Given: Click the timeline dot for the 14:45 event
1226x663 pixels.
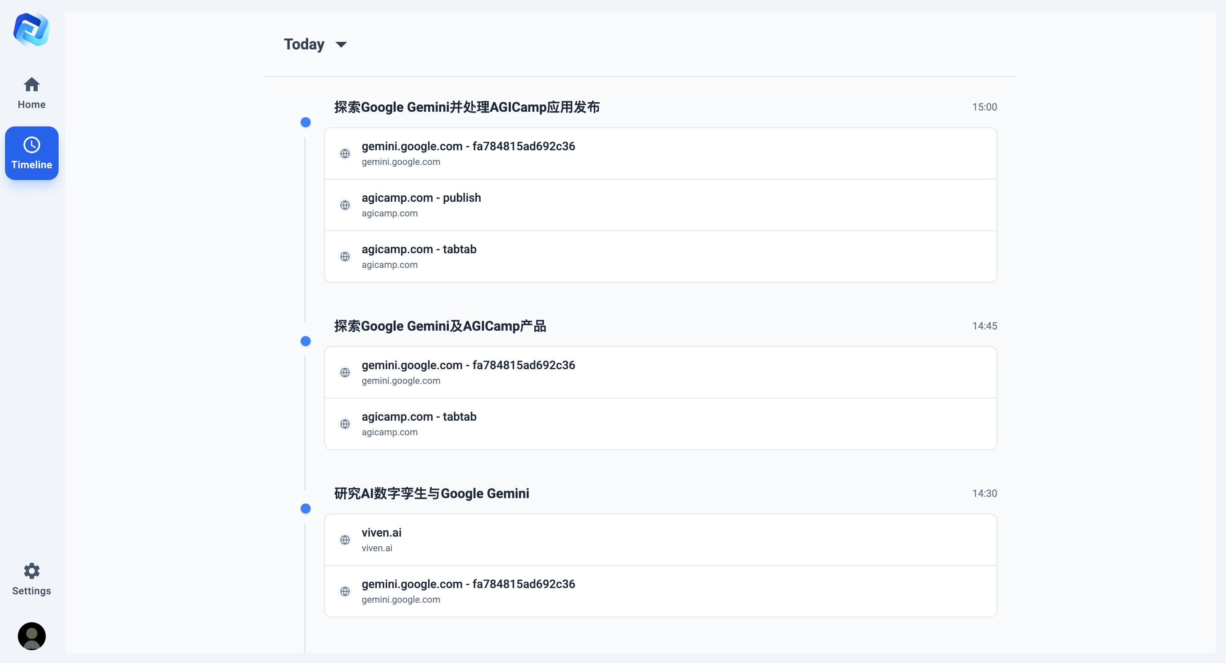Looking at the screenshot, I should [305, 341].
